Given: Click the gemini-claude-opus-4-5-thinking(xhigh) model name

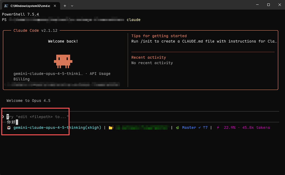Looking at the screenshot, I should 57,128.
